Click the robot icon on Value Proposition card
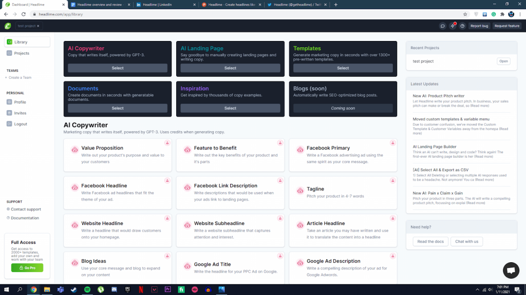Screen dimensions: 526x295 74,150
